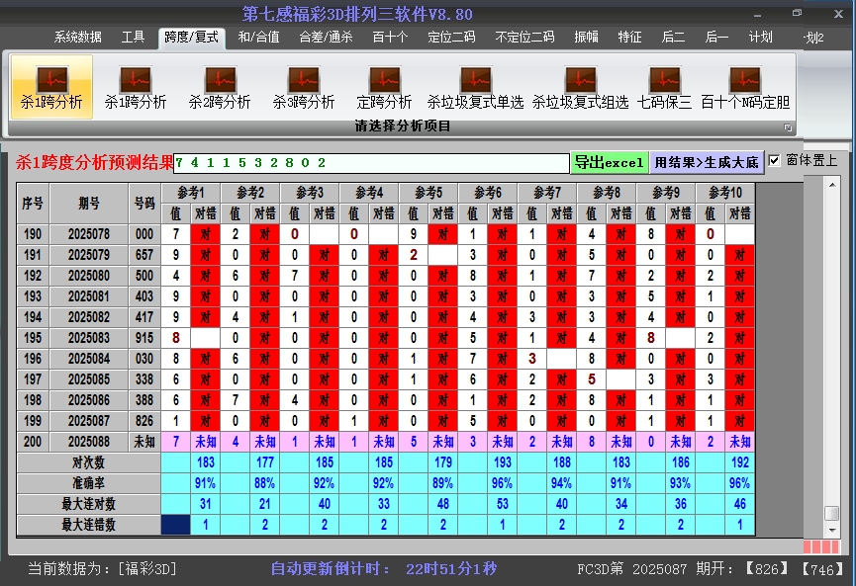The image size is (856, 586).
Task: Select the row with 期号 2025083
Action: tap(385, 338)
